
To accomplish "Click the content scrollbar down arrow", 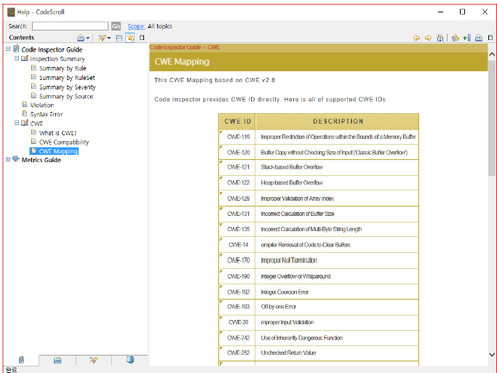I will pyautogui.click(x=492, y=355).
